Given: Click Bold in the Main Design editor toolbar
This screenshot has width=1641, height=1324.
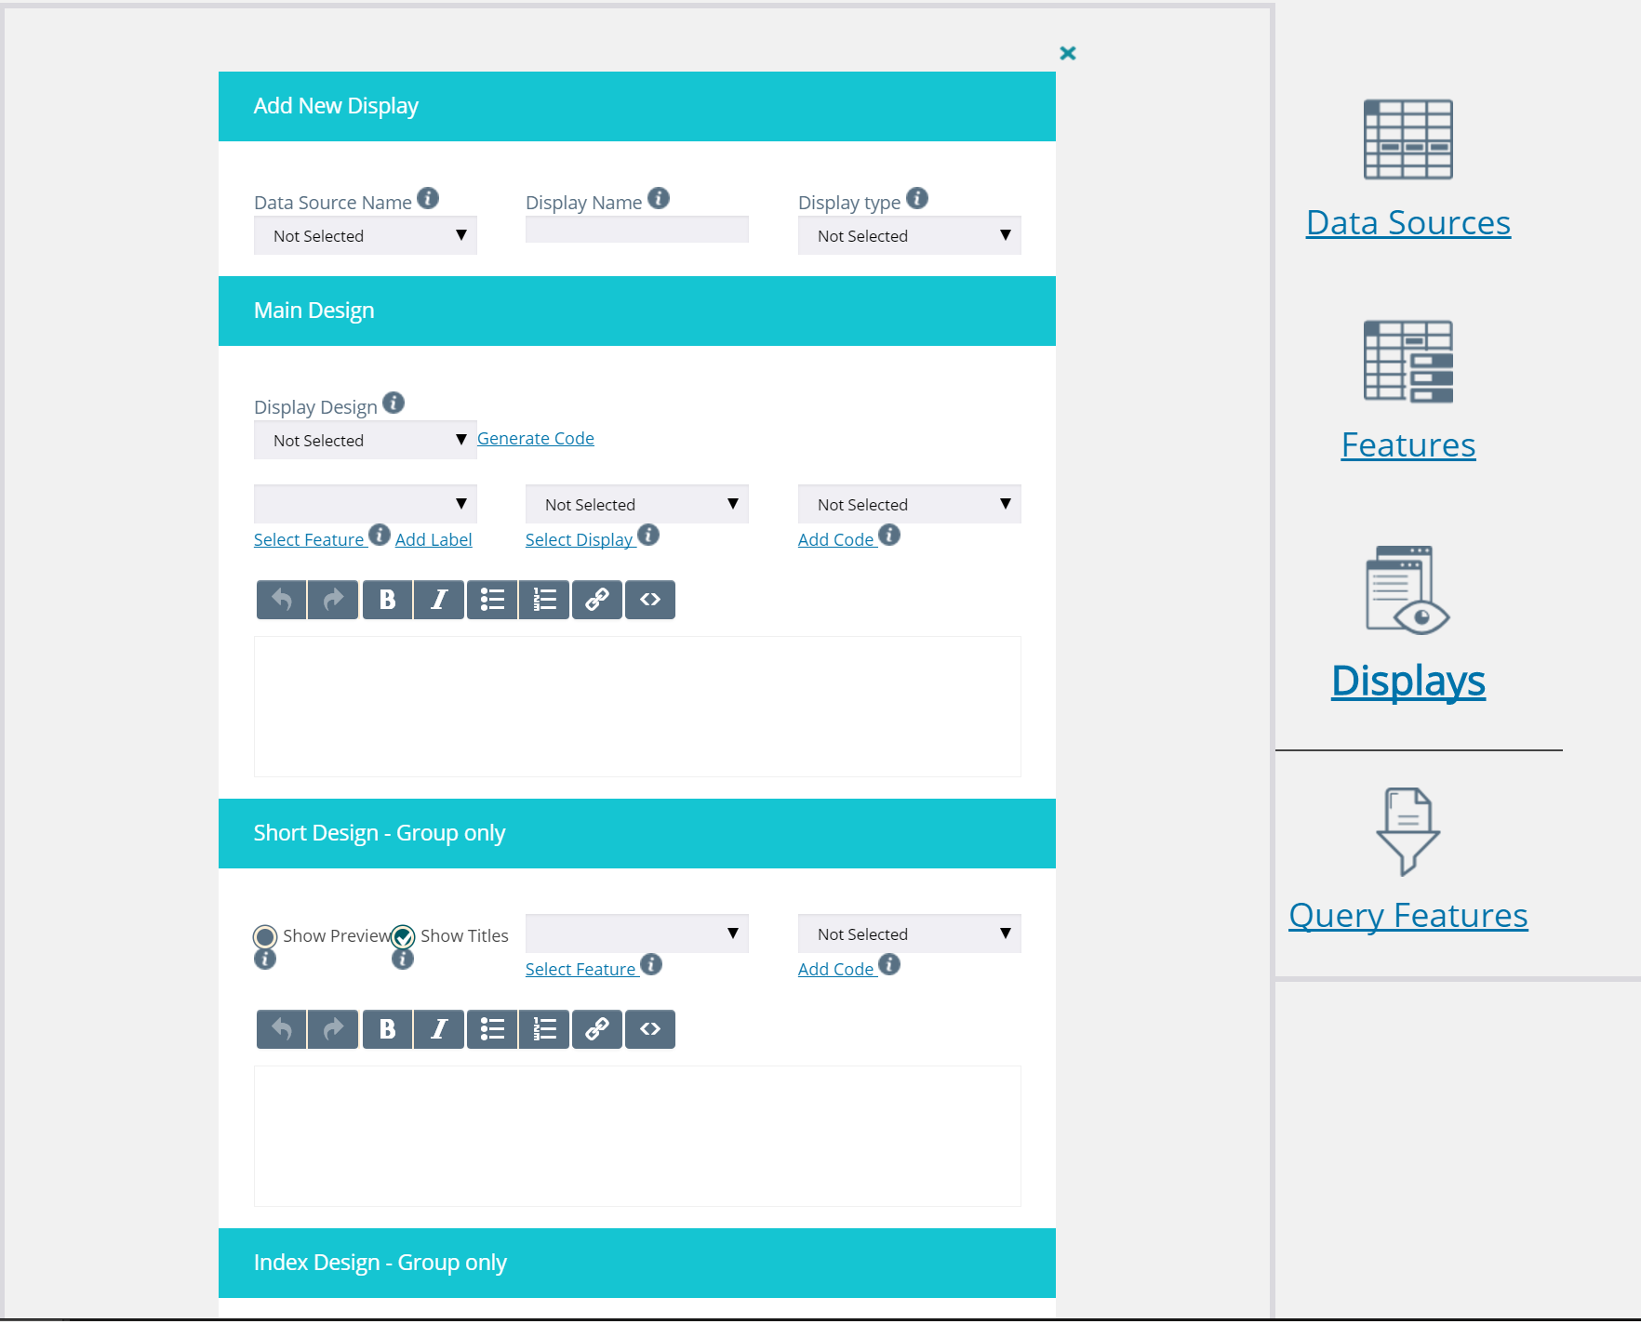Looking at the screenshot, I should tap(387, 600).
